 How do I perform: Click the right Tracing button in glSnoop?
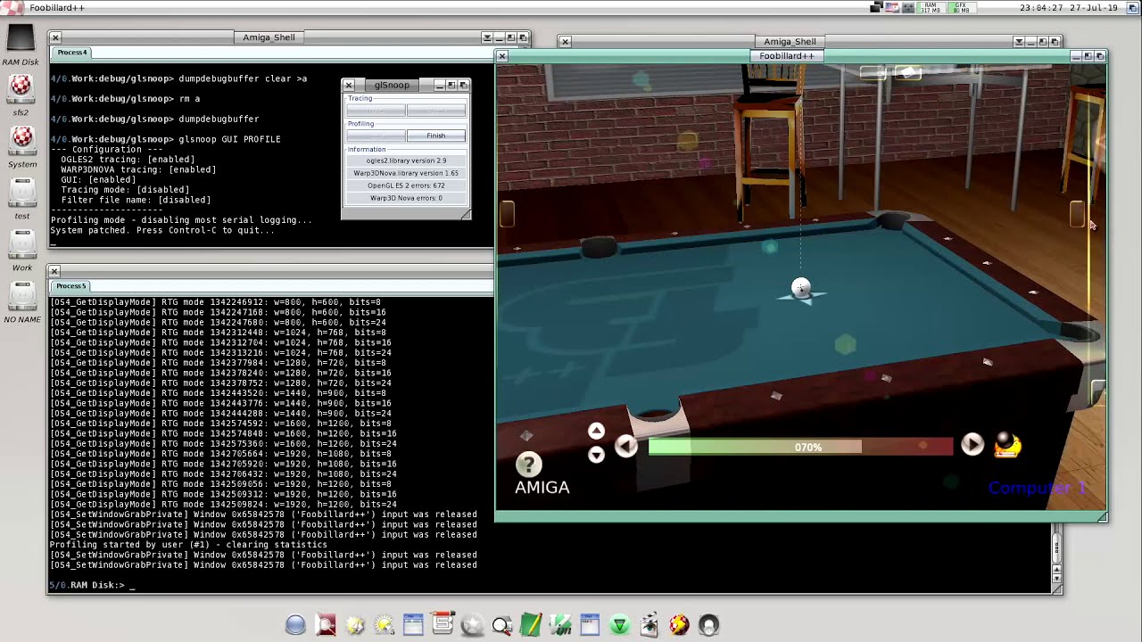(x=435, y=111)
